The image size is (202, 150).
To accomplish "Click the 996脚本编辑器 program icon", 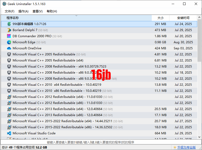I will [x=9, y=24].
